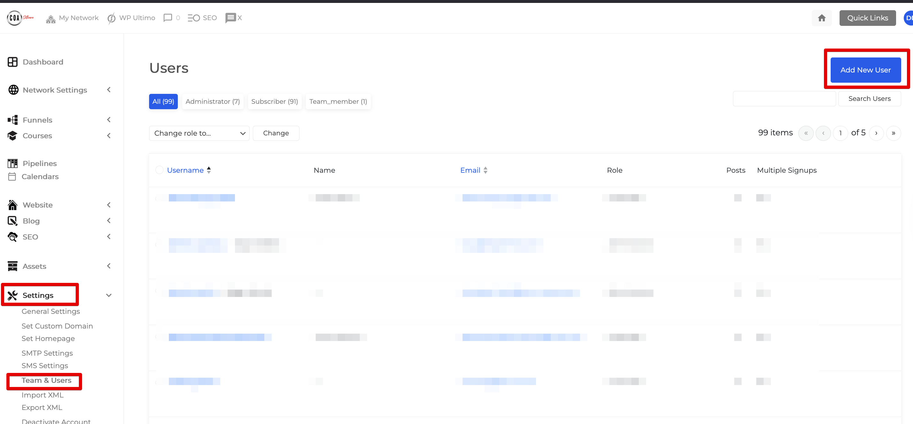Open Team & Users settings page
Image resolution: width=913 pixels, height=424 pixels.
pyautogui.click(x=46, y=380)
